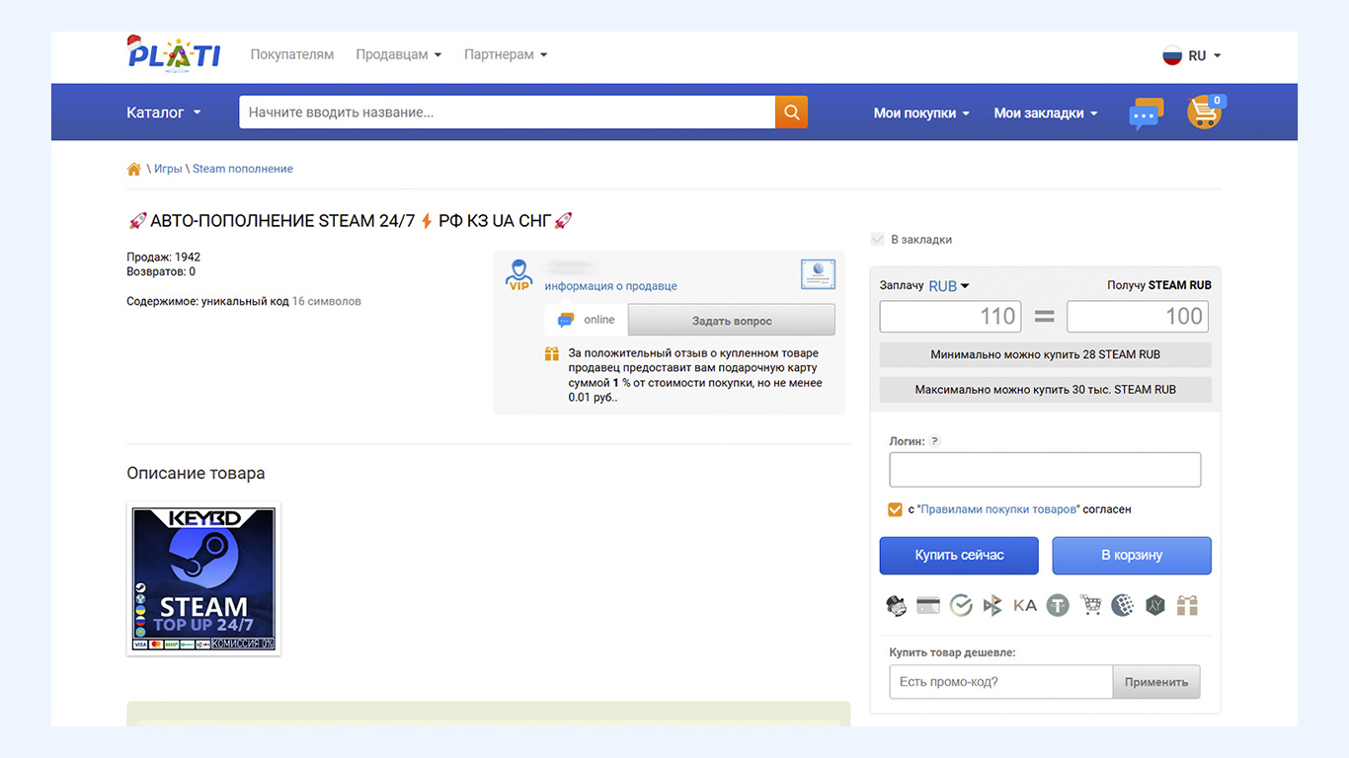The image size is (1349, 758).
Task: Click the 'Применить' promo button
Action: click(1156, 682)
